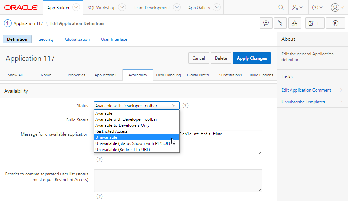Select the highlighted Unavailable status option
Screen dimensions: 348x201
(x=137, y=137)
